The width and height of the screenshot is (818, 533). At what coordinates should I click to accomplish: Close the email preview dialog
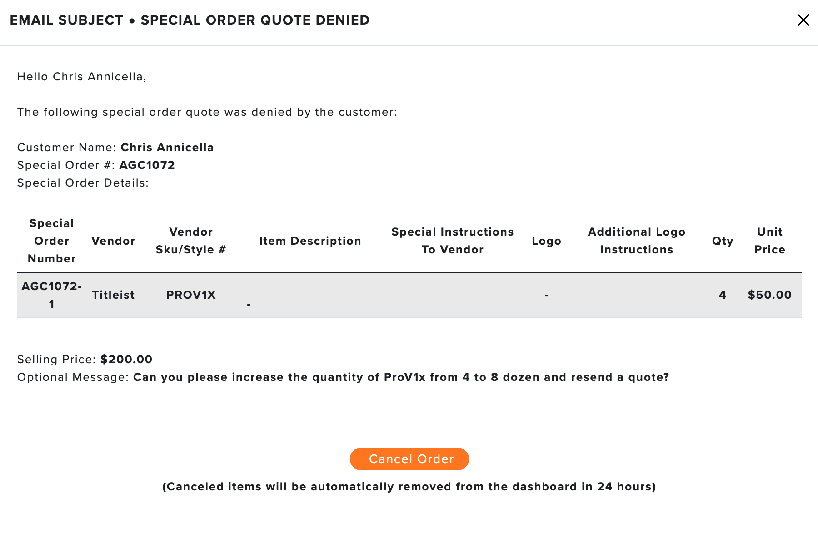pos(803,20)
